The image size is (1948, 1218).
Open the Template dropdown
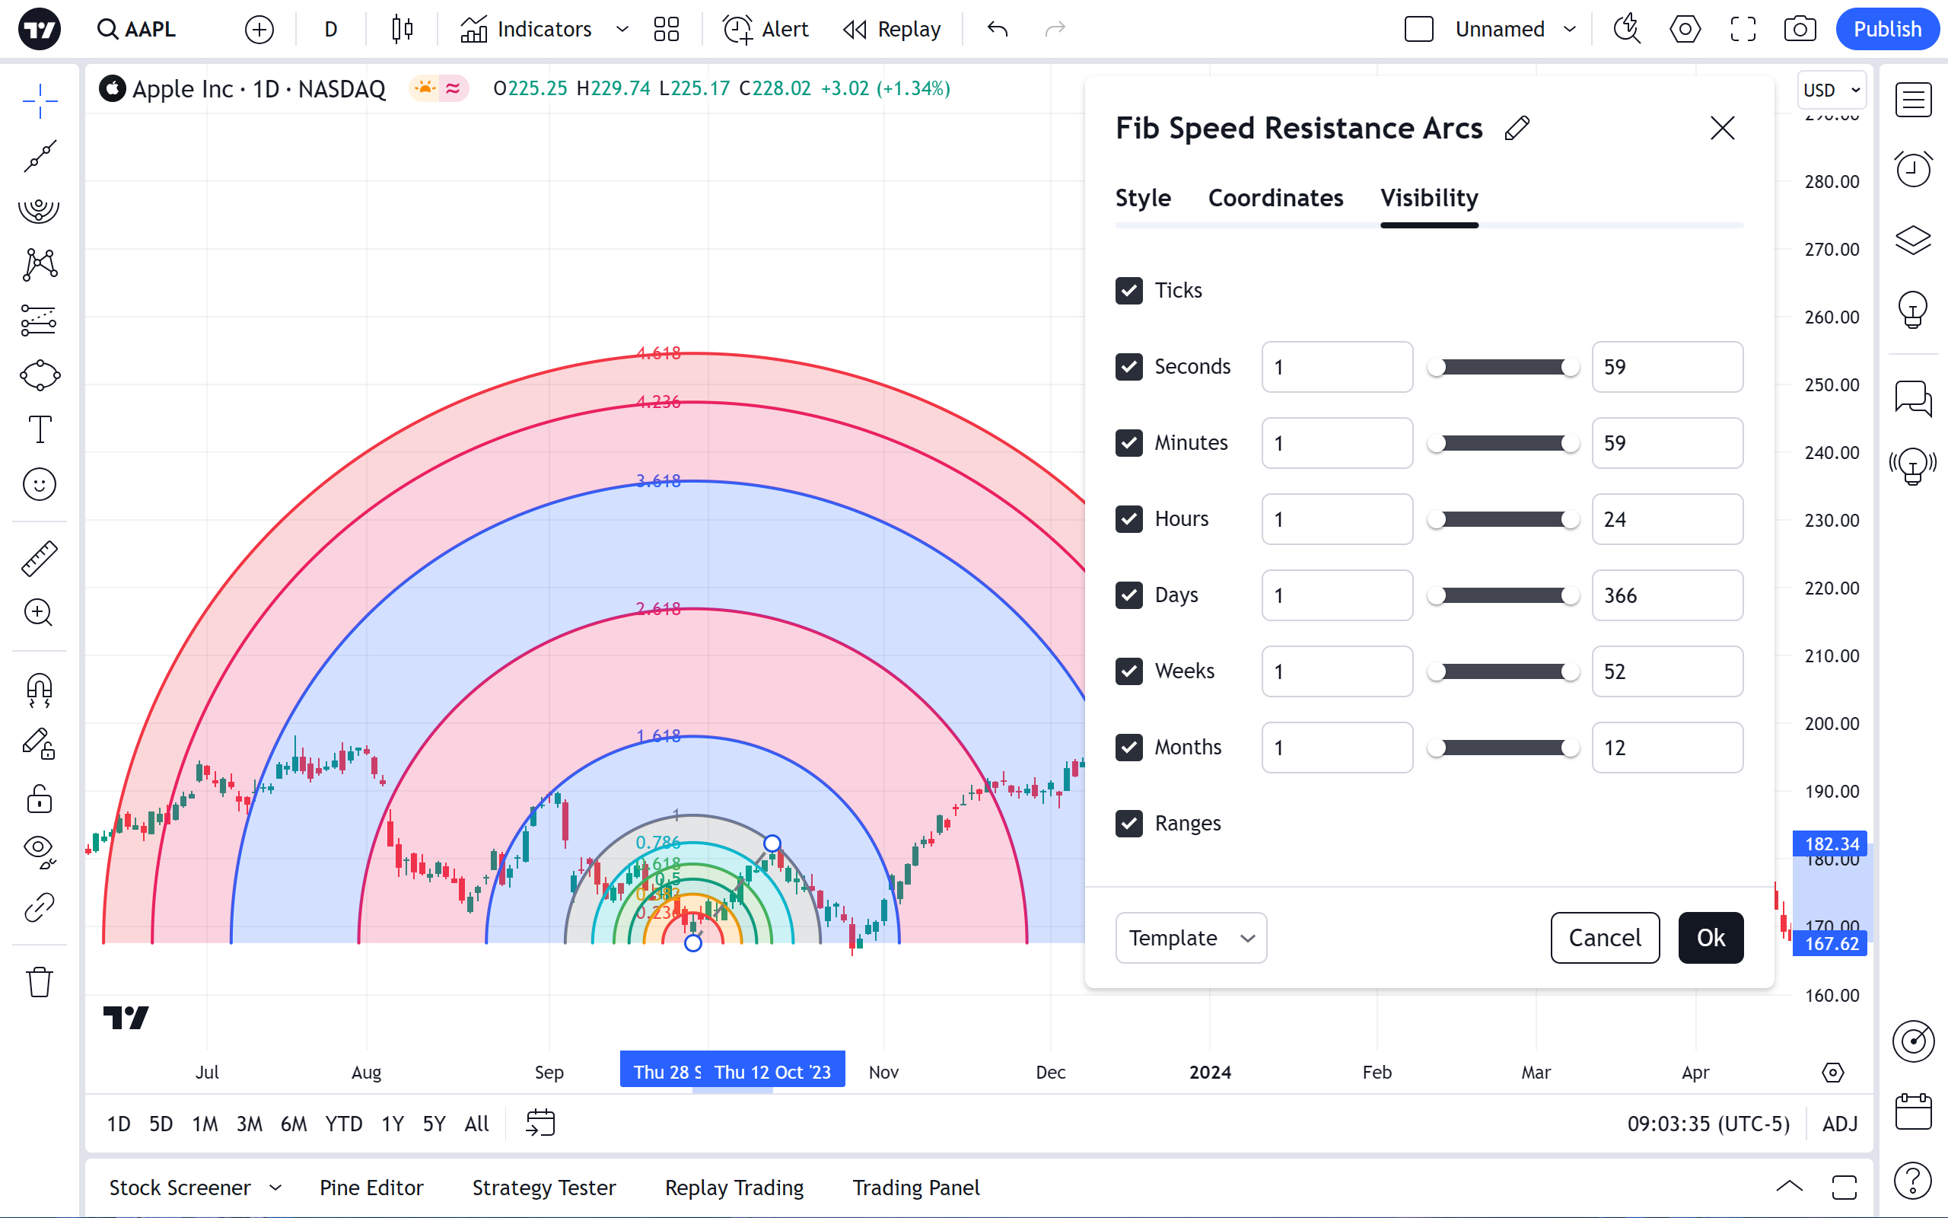coord(1191,938)
